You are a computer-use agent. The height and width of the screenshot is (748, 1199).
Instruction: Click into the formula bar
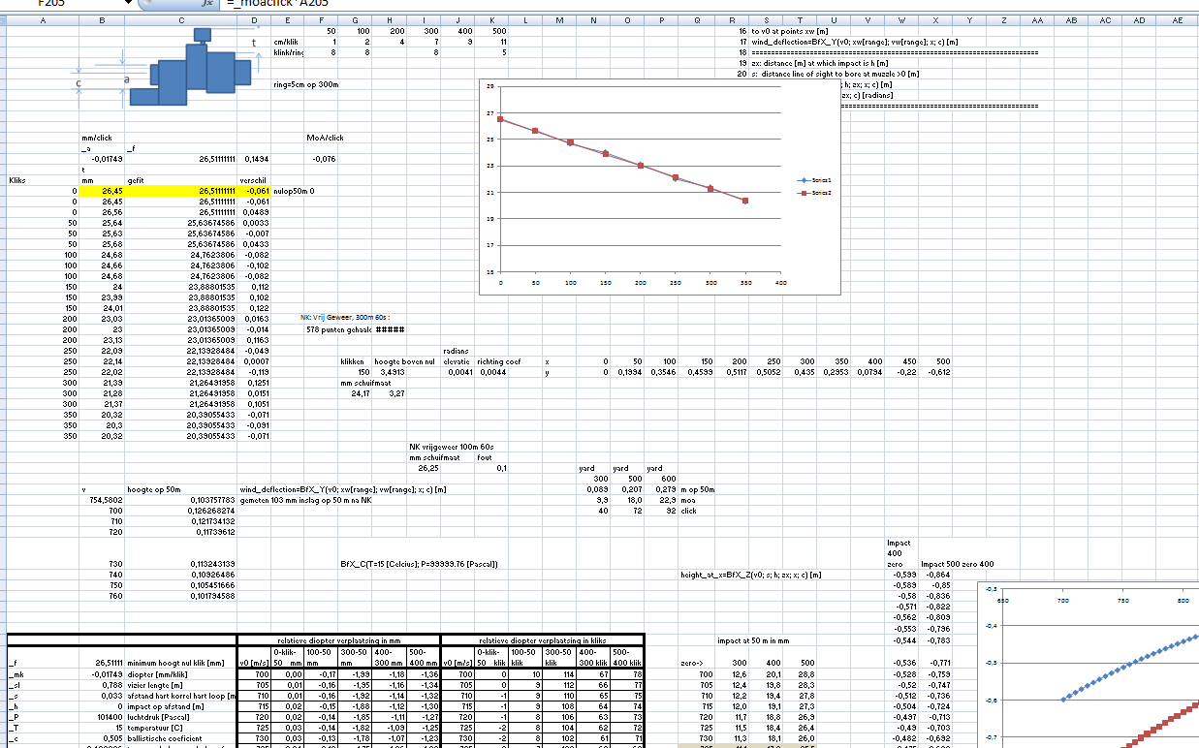[x=708, y=5]
